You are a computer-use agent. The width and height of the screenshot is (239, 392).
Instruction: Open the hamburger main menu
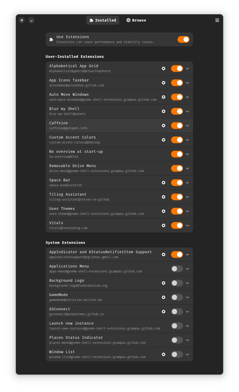217,20
